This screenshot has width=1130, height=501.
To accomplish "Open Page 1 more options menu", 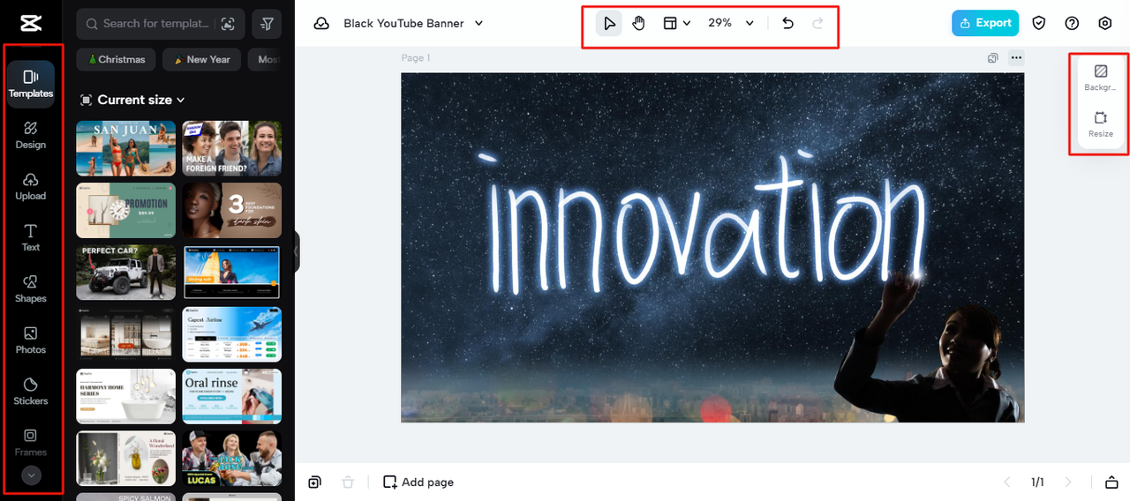I will (x=1016, y=58).
